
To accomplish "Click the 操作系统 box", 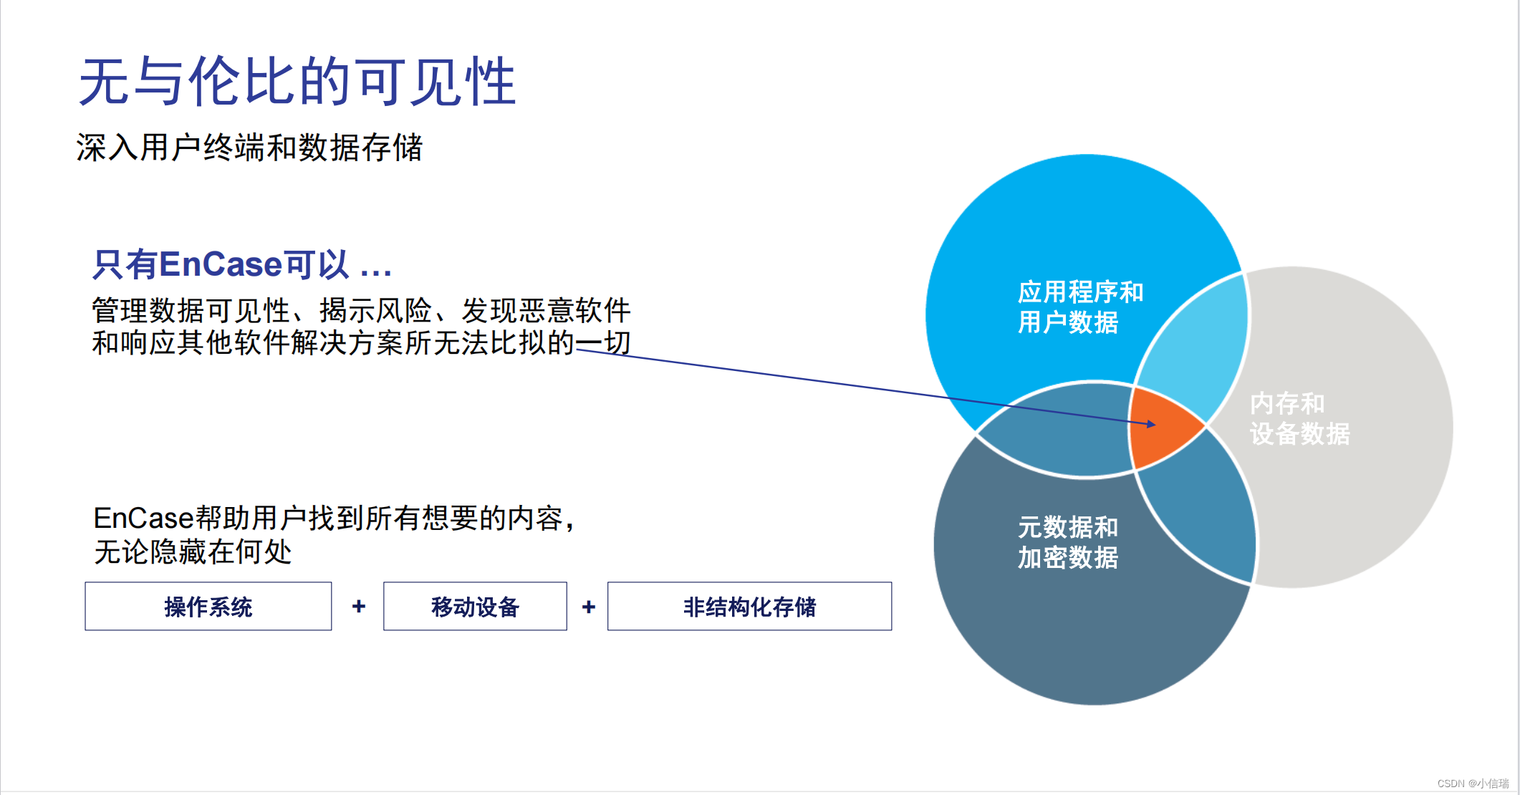I will click(208, 606).
